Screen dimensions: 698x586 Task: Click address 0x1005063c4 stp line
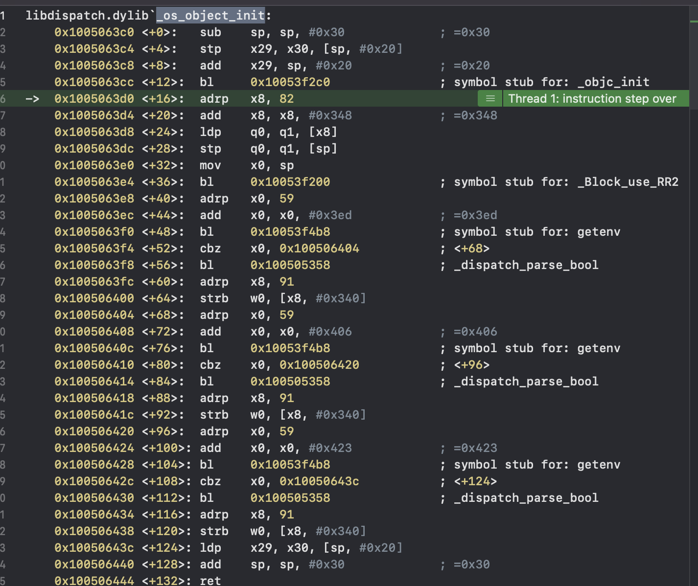[94, 49]
